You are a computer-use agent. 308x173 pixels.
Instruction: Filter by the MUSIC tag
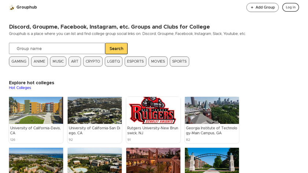pyautogui.click(x=58, y=62)
